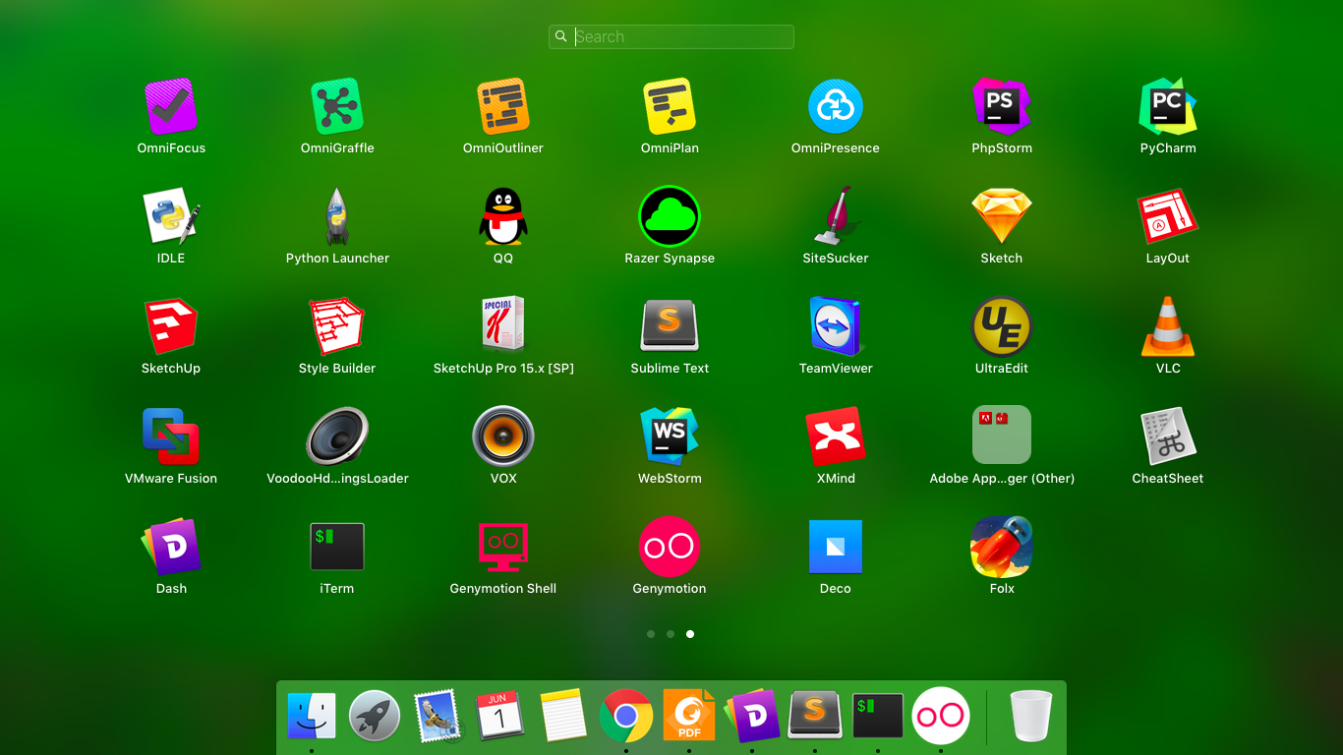This screenshot has height=755, width=1343.
Task: Open the Deco app
Action: (x=836, y=547)
